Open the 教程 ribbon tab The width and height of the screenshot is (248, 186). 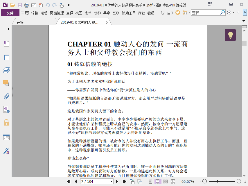[x=151, y=13]
